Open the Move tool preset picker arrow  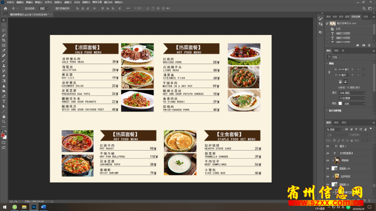coord(18,8)
